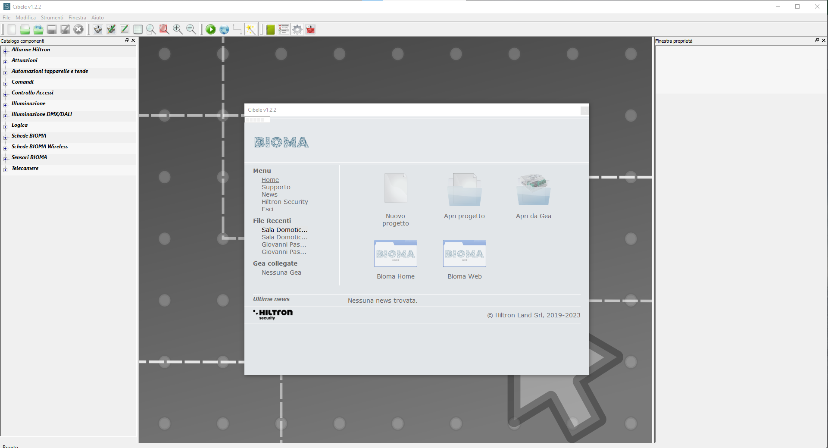This screenshot has width=828, height=448.
Task: Click the Hiltron Security menu link
Action: [x=284, y=202]
